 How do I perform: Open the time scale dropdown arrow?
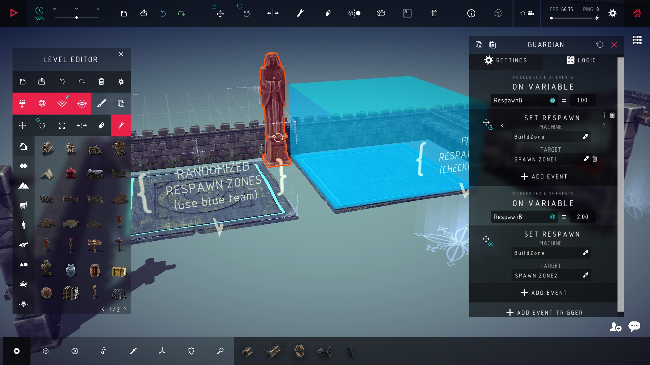pyautogui.click(x=55, y=9)
